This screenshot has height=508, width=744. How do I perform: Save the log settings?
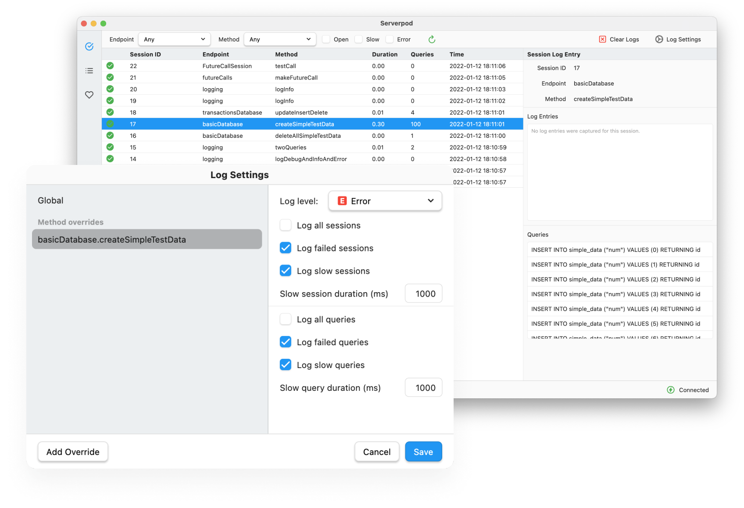click(423, 451)
